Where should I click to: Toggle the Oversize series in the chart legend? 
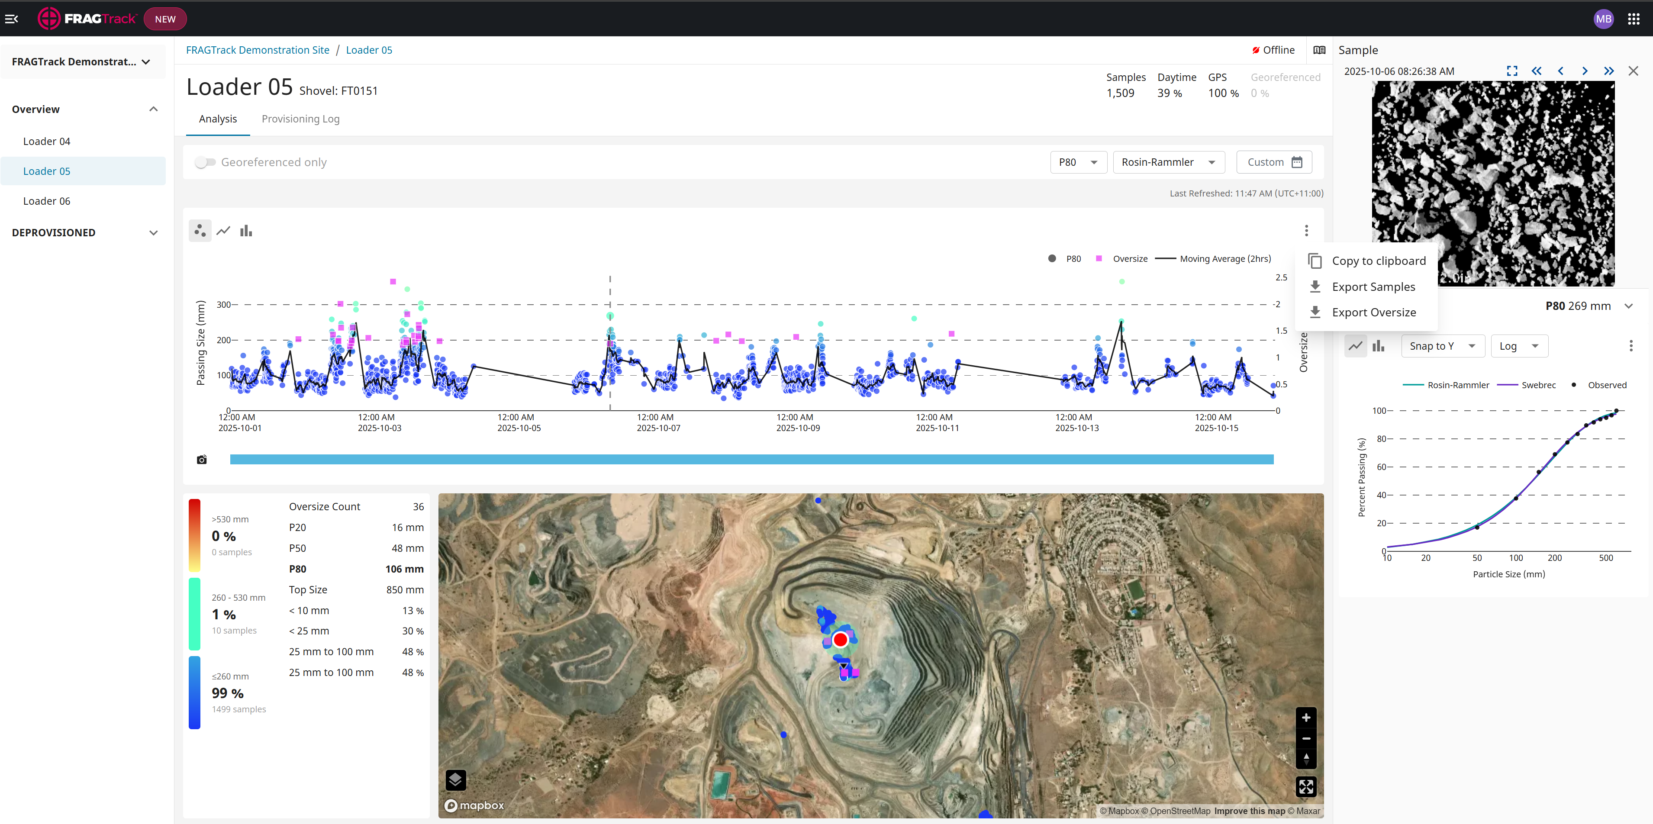(1121, 259)
